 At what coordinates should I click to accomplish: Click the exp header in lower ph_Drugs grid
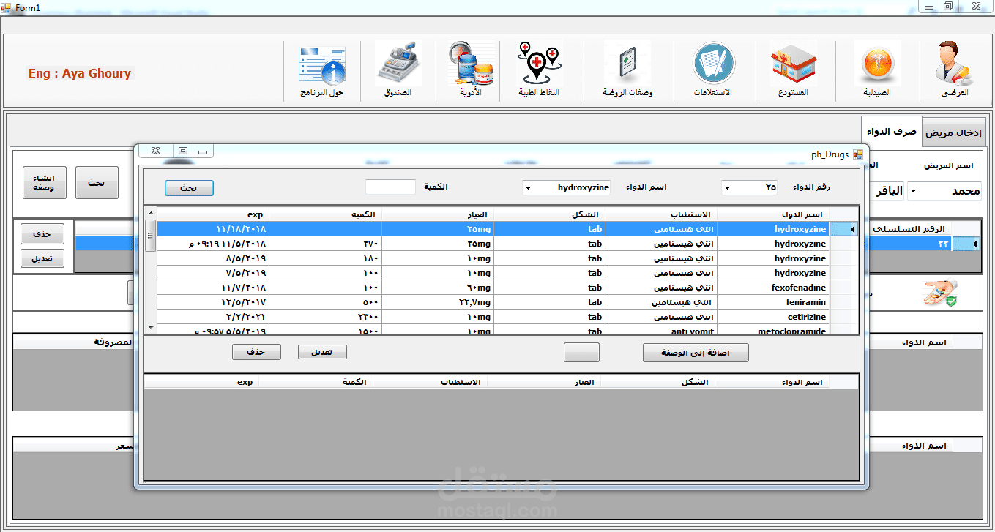(201, 382)
